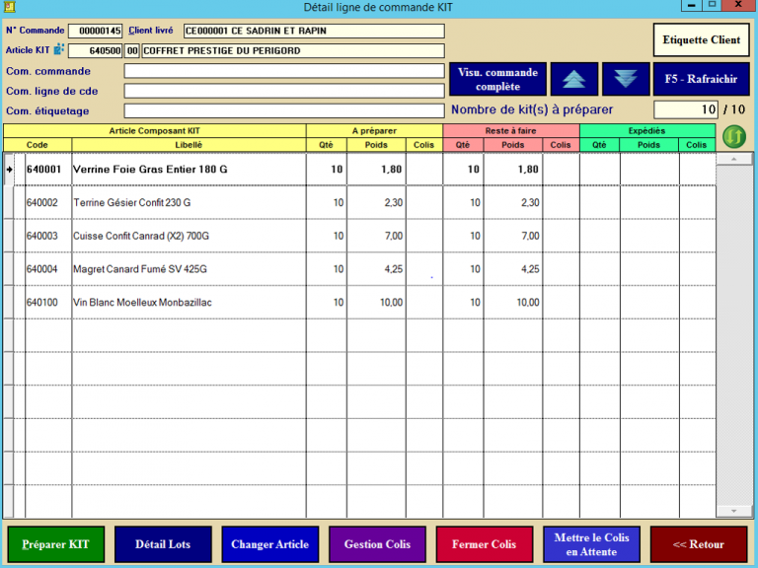Click the green circular refresh icon
The width and height of the screenshot is (758, 568).
tap(733, 137)
